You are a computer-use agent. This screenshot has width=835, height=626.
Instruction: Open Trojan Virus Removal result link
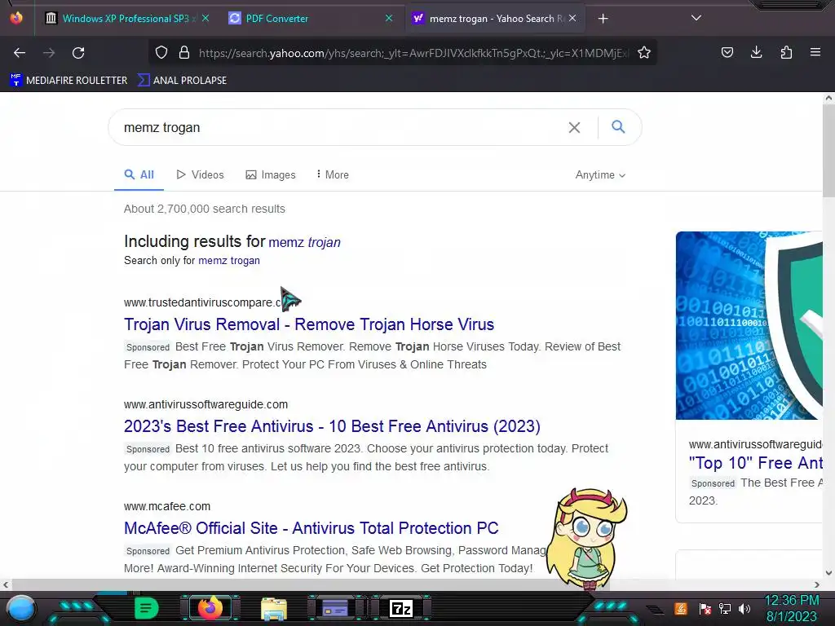[x=309, y=324]
